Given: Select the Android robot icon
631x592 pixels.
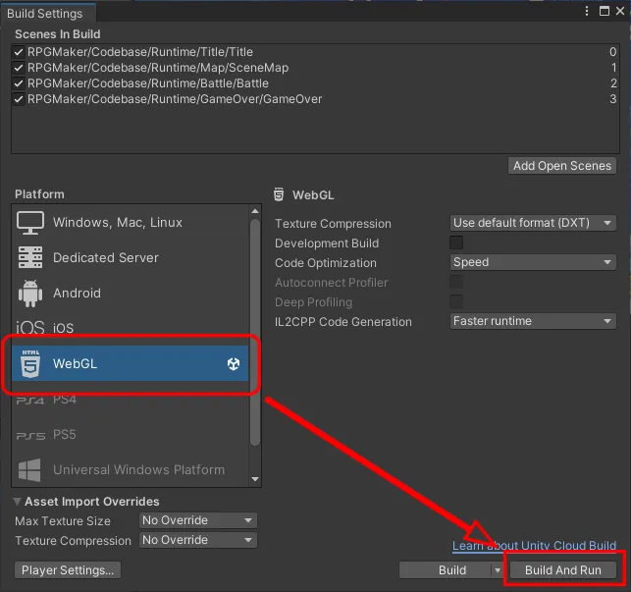Looking at the screenshot, I should click(30, 293).
